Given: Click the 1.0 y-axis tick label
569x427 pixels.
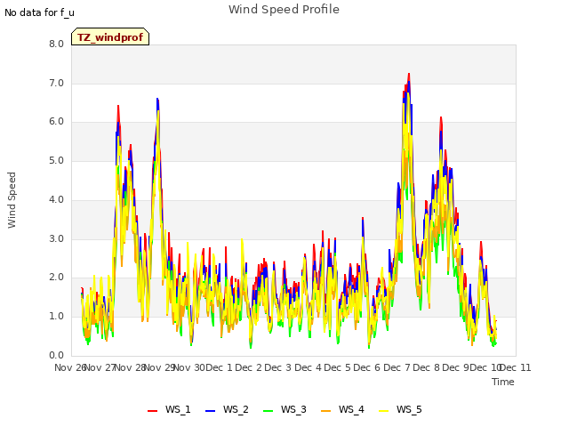Looking at the screenshot, I should click(56, 317).
